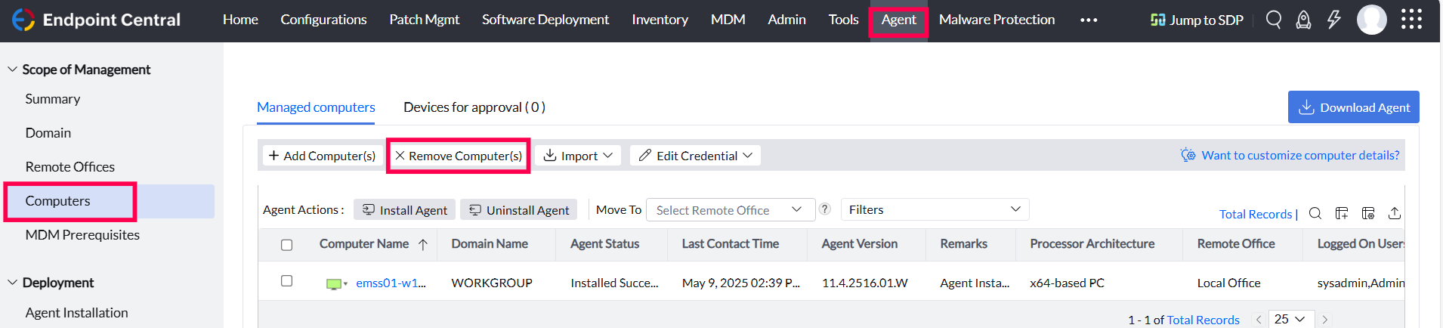This screenshot has height=328, width=1443.
Task: Open the Malware Protection menu
Action: [997, 20]
